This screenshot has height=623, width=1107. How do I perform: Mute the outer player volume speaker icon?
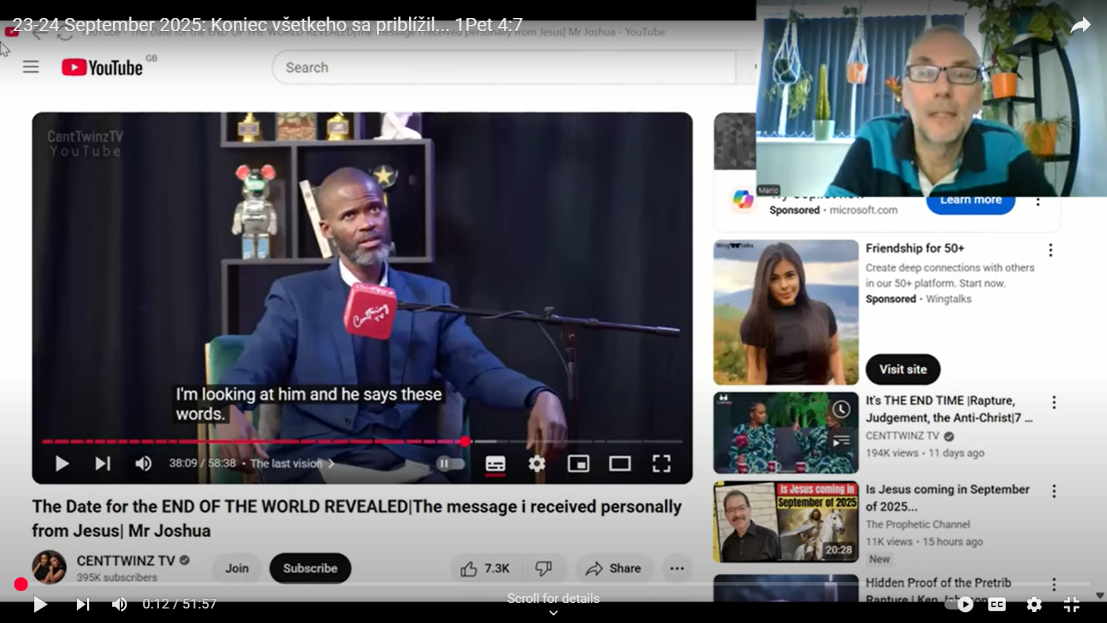(x=119, y=604)
